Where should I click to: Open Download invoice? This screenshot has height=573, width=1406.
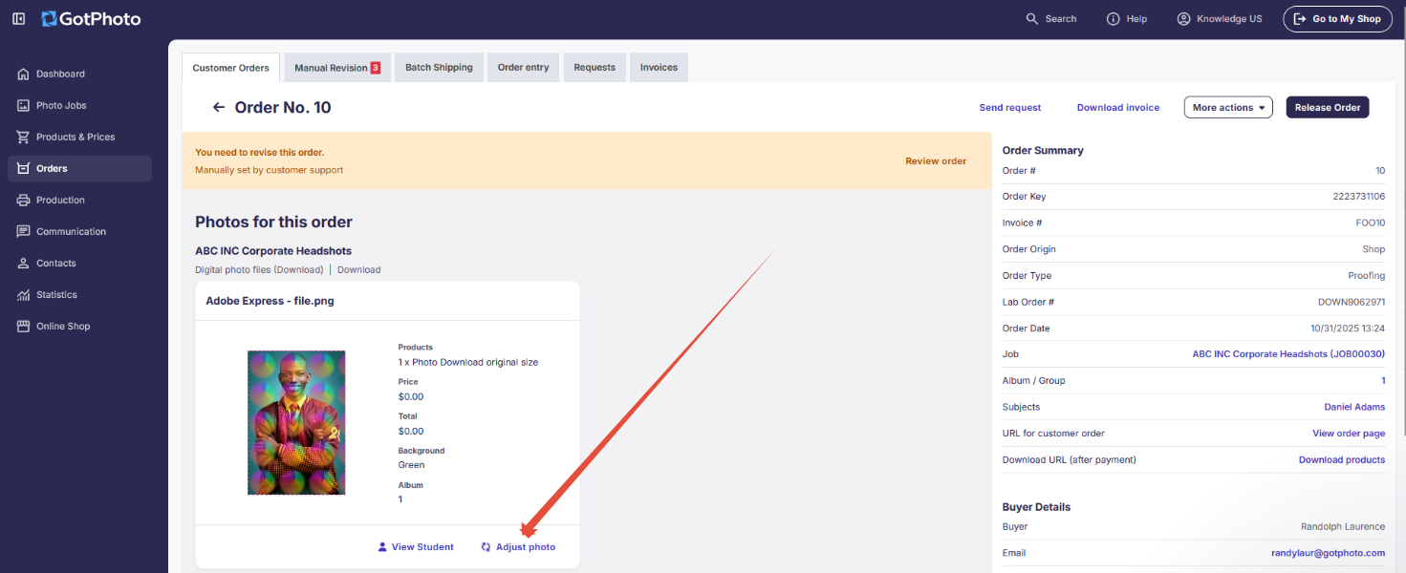(1117, 107)
